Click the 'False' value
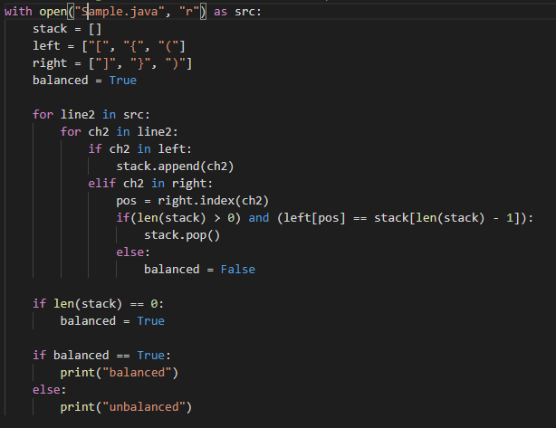Viewport: 556px width, 428px height. tap(237, 270)
